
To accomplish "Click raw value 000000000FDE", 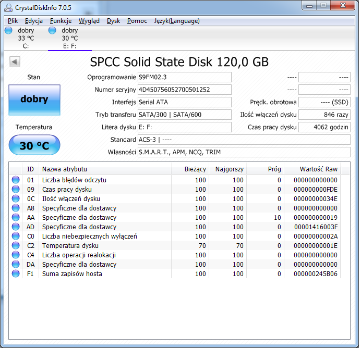I will tap(316, 190).
